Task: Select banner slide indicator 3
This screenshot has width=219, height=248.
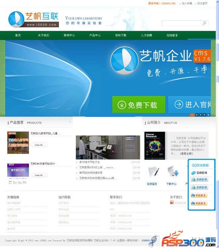Action: click(x=200, y=115)
